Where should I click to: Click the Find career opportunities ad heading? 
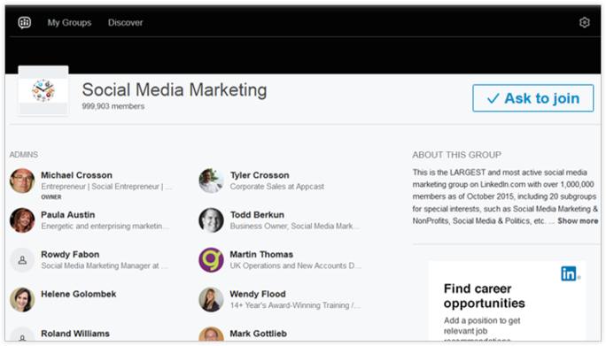[x=485, y=296]
